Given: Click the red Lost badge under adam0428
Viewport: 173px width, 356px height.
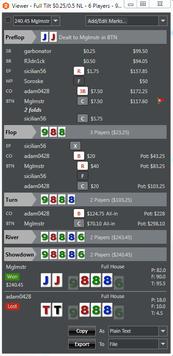Looking at the screenshot, I should point(12,307).
